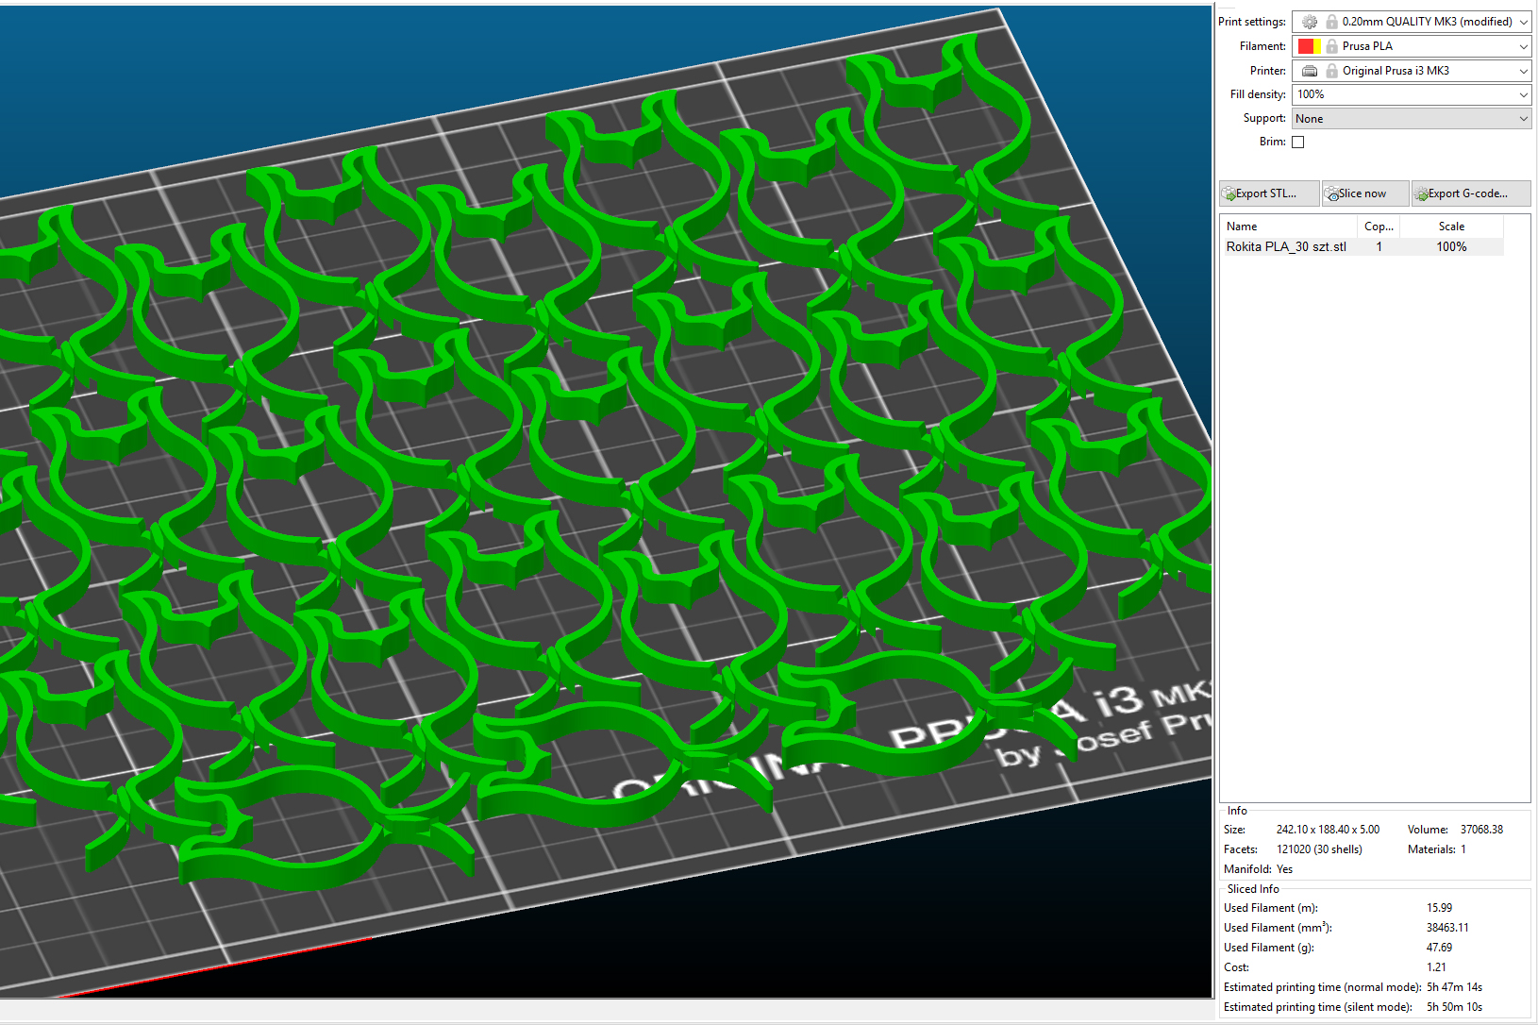Viewport: 1538px width, 1025px height.
Task: Open the Print settings dropdown
Action: tap(1411, 22)
